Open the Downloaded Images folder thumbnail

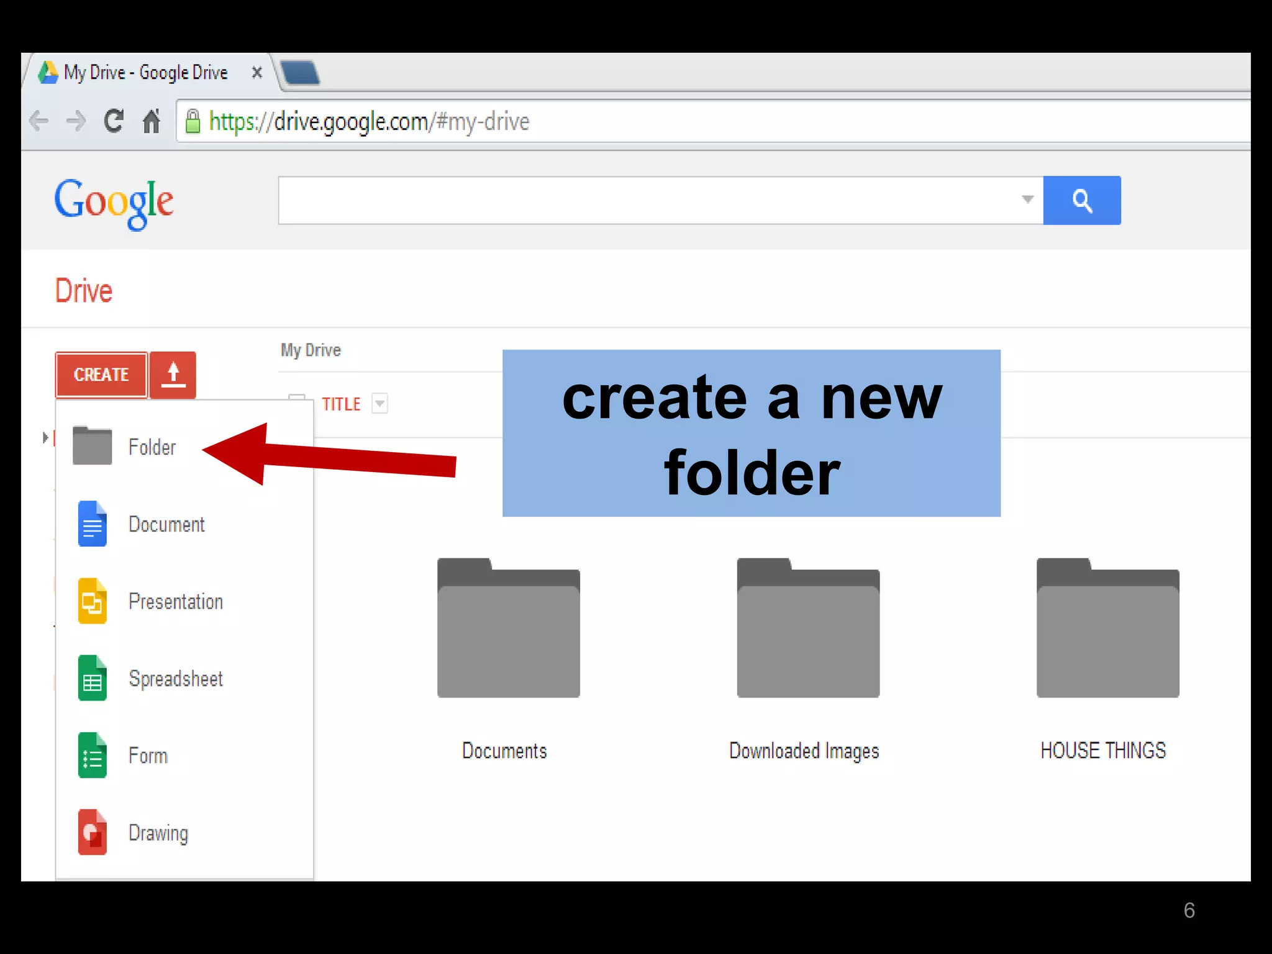pyautogui.click(x=808, y=628)
